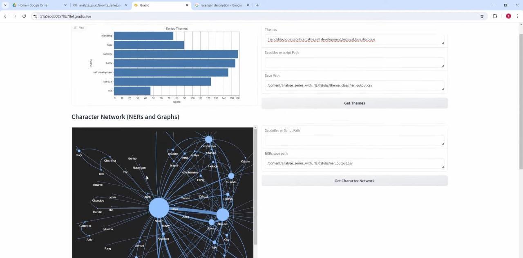The image size is (523, 258).
Task: Click the sacrifice bar in Series Themes
Action: [x=176, y=54]
